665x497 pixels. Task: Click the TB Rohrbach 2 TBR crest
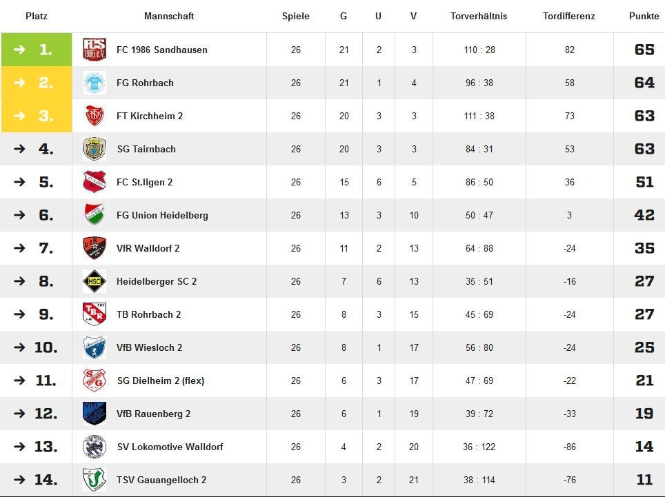(94, 314)
